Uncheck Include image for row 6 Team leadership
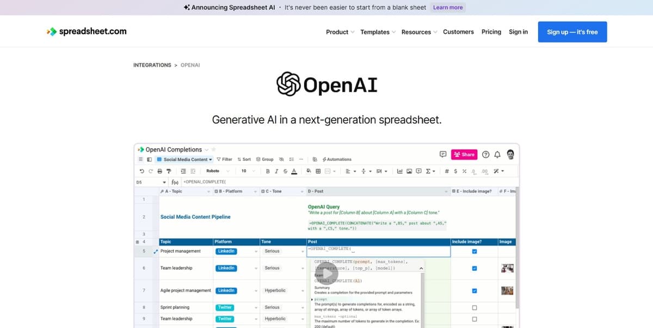The width and height of the screenshot is (653, 328). pyautogui.click(x=475, y=268)
